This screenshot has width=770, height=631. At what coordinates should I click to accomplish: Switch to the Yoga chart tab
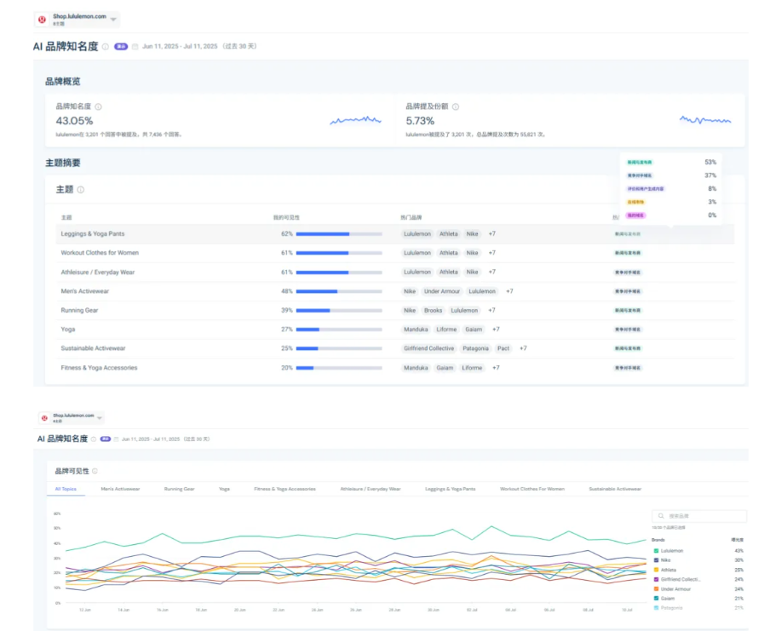tap(224, 489)
